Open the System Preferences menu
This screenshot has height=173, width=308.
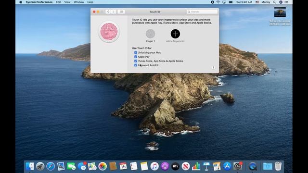click(x=39, y=2)
